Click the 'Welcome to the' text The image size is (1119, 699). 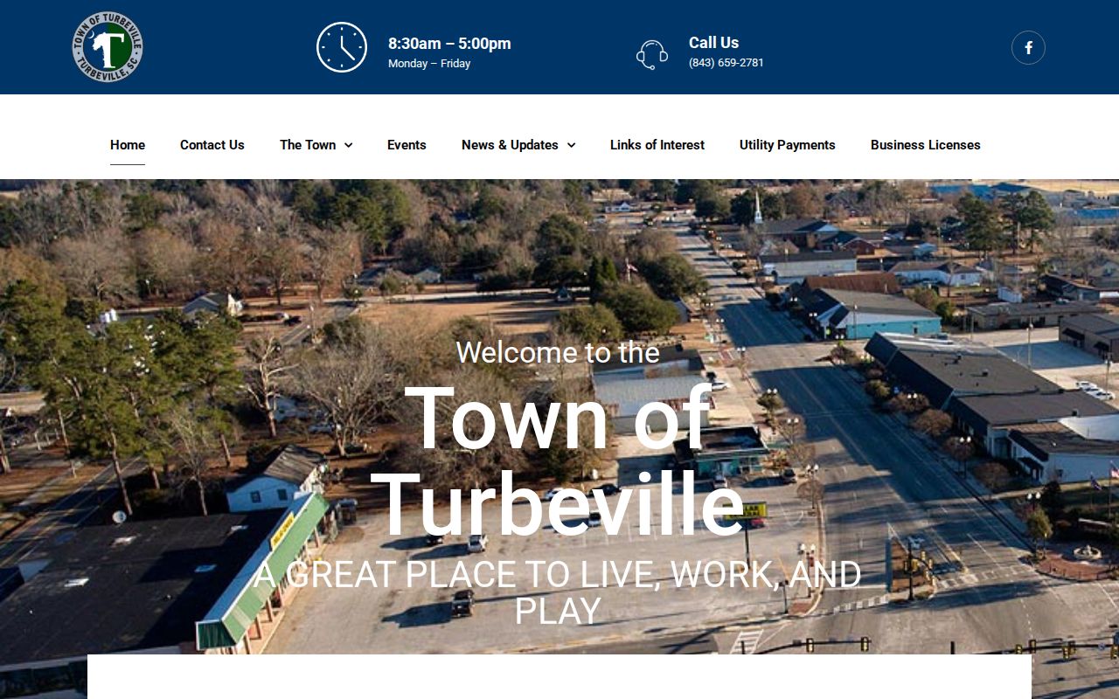(x=558, y=352)
